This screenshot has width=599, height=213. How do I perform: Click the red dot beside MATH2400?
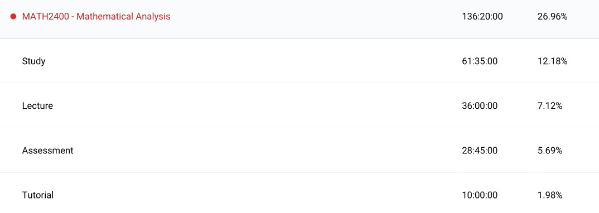pos(13,16)
